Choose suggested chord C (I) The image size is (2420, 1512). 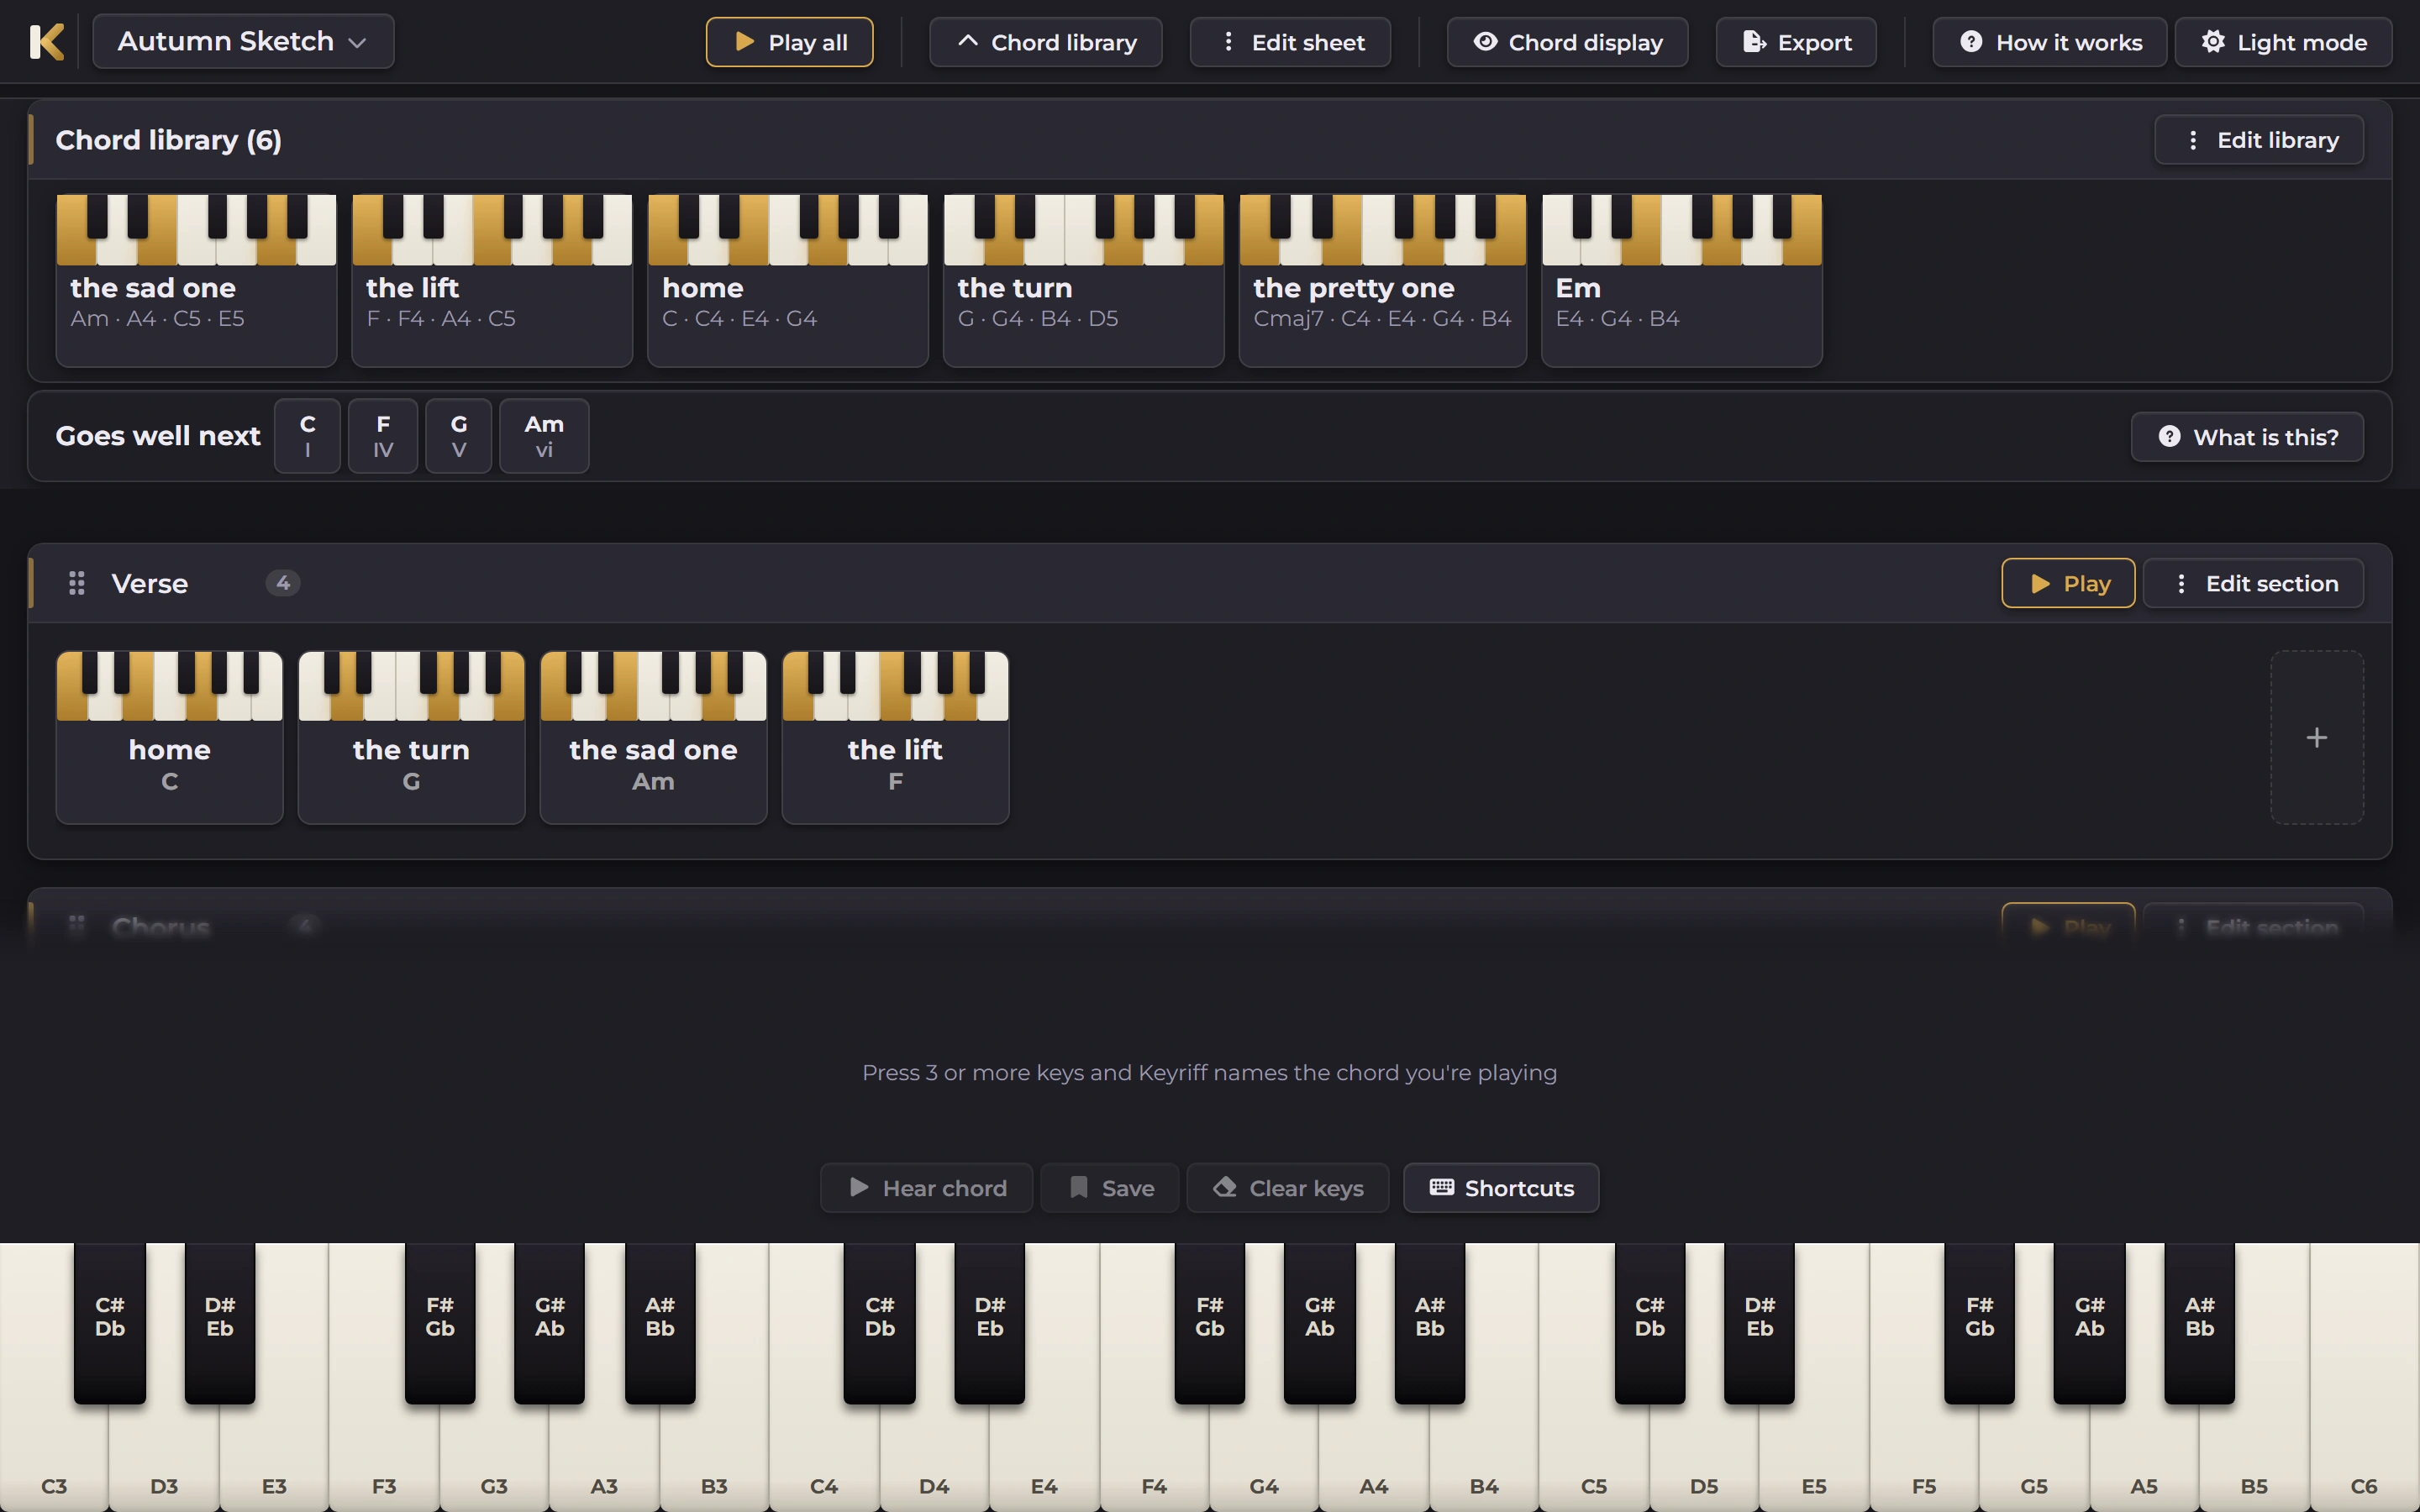click(307, 436)
